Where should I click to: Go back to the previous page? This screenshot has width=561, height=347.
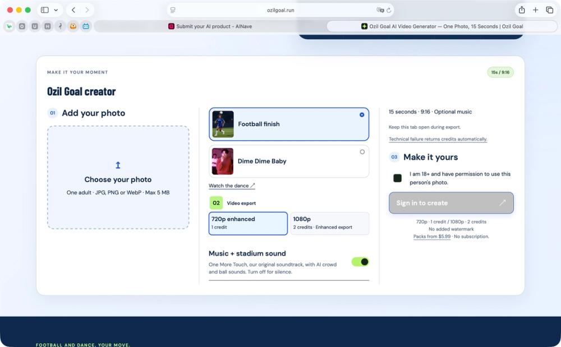pyautogui.click(x=73, y=10)
